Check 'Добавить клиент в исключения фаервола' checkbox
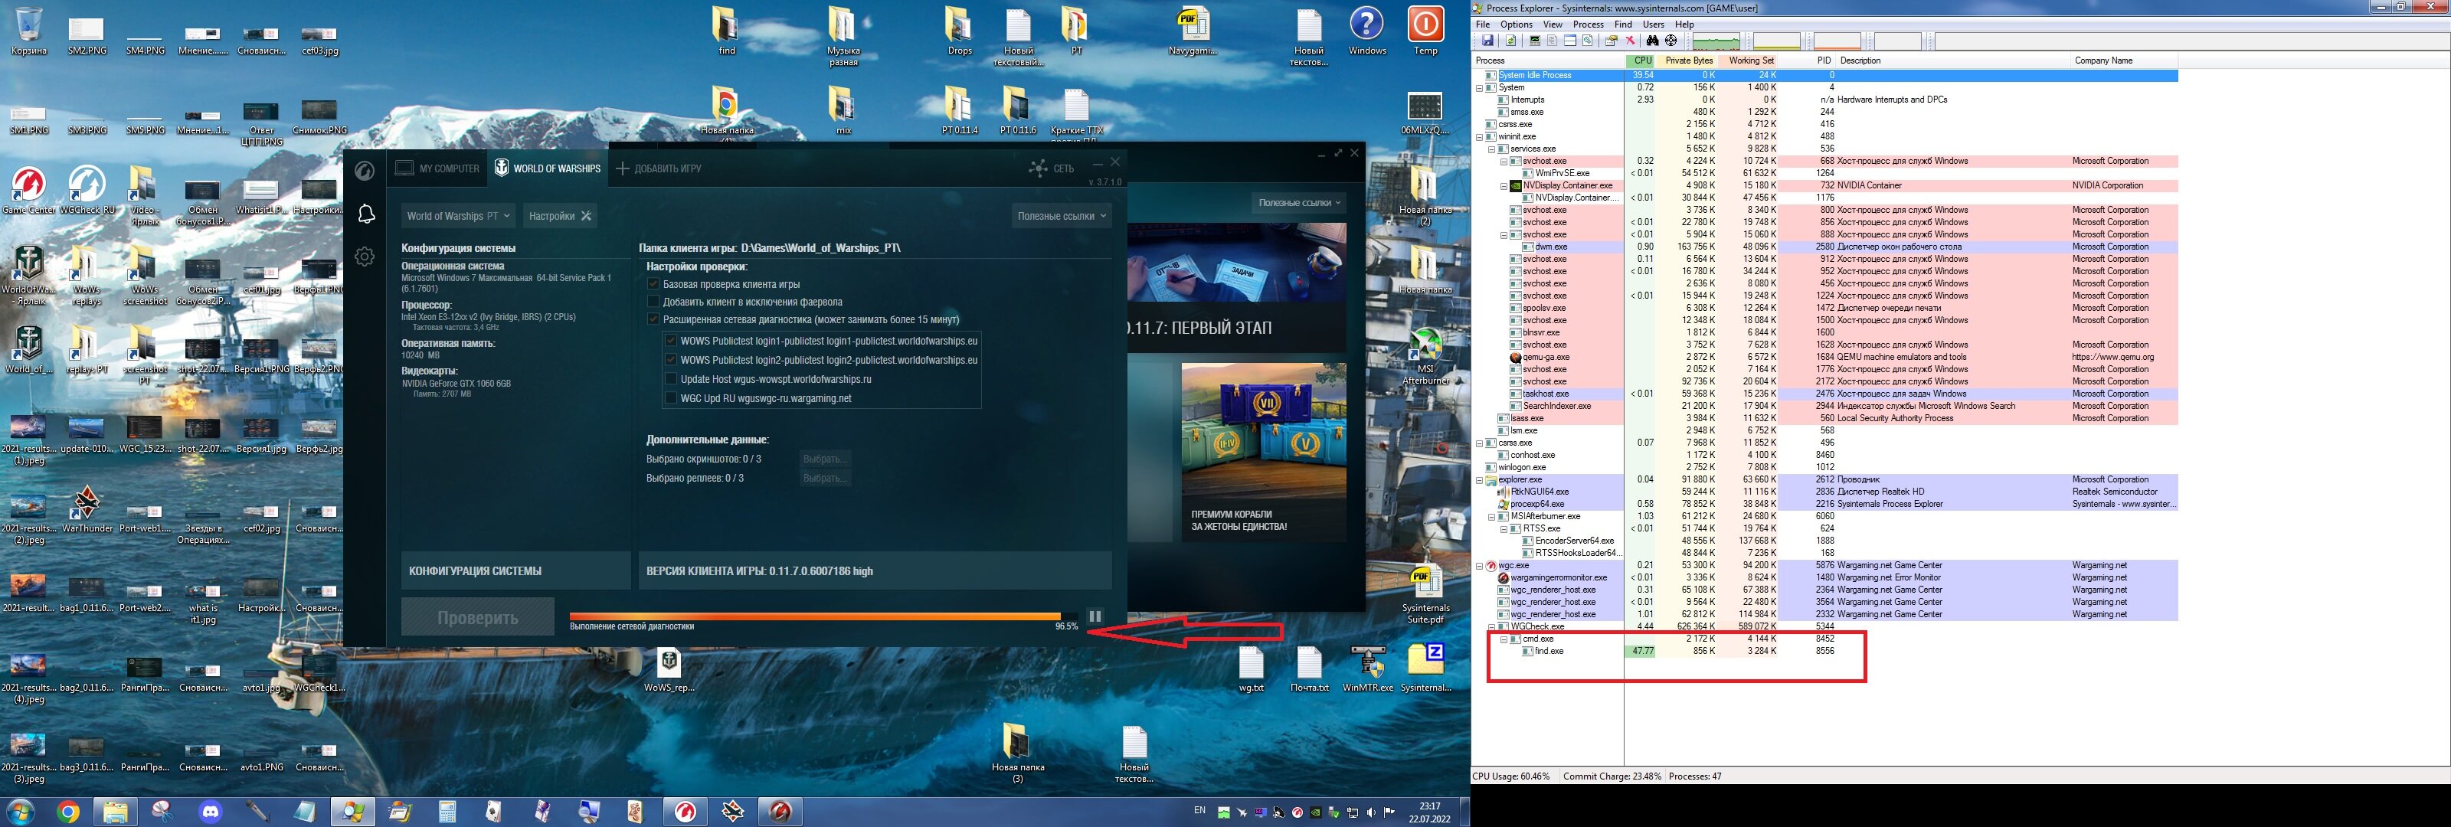This screenshot has height=827, width=2451. pos(653,302)
